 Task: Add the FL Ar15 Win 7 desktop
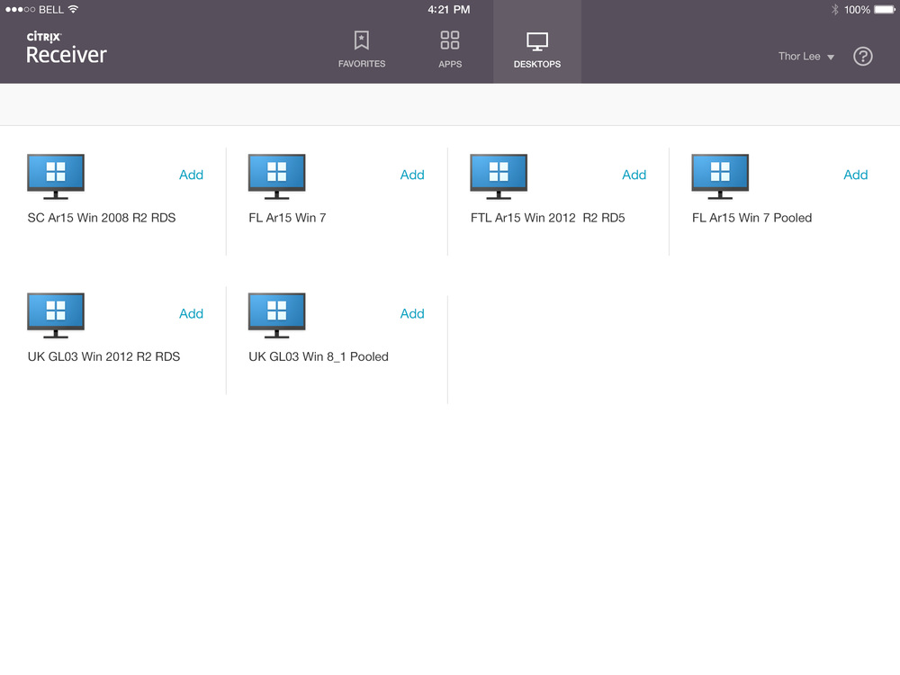coord(412,175)
